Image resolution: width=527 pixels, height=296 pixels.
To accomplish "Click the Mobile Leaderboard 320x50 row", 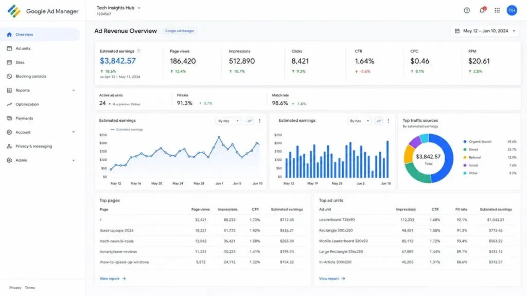I will pyautogui.click(x=417, y=241).
